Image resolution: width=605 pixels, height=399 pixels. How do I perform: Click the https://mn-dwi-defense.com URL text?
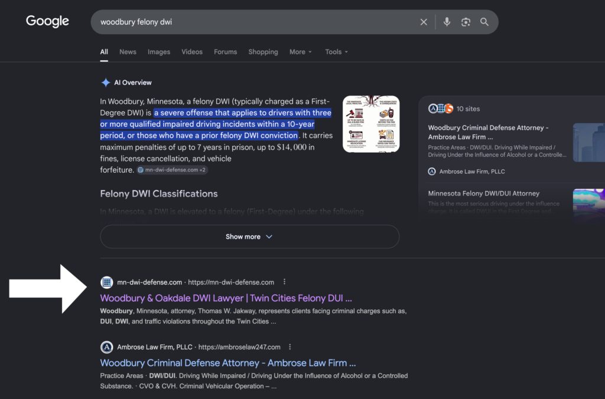click(x=231, y=282)
